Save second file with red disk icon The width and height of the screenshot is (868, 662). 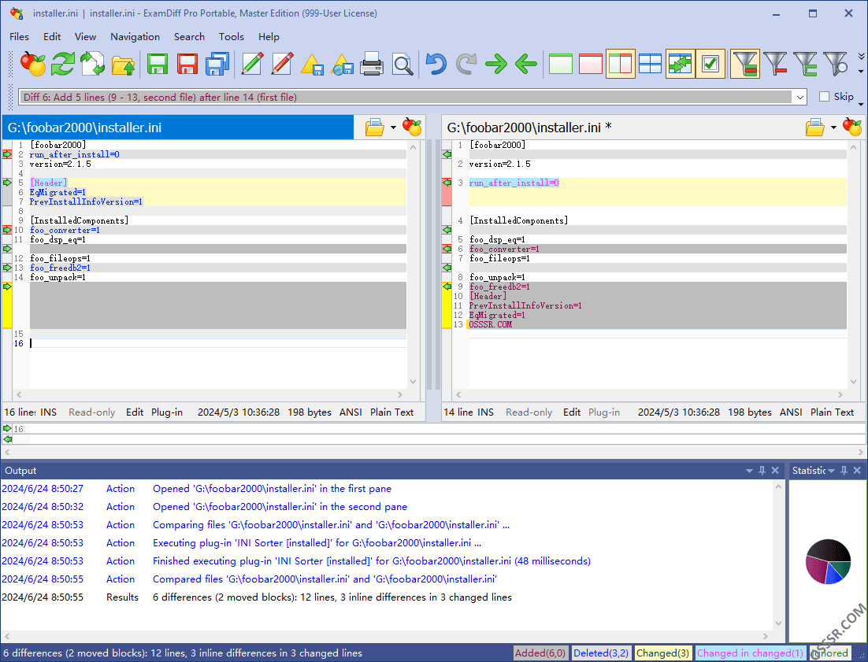[x=187, y=65]
